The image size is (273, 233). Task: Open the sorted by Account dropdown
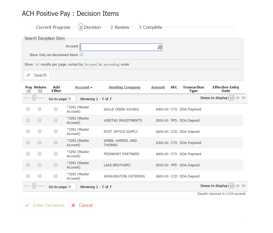91,65
